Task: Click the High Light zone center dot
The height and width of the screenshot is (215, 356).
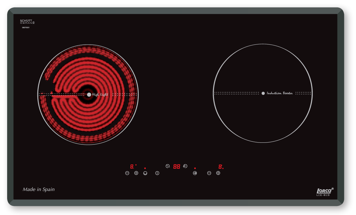Action: [x=89, y=95]
